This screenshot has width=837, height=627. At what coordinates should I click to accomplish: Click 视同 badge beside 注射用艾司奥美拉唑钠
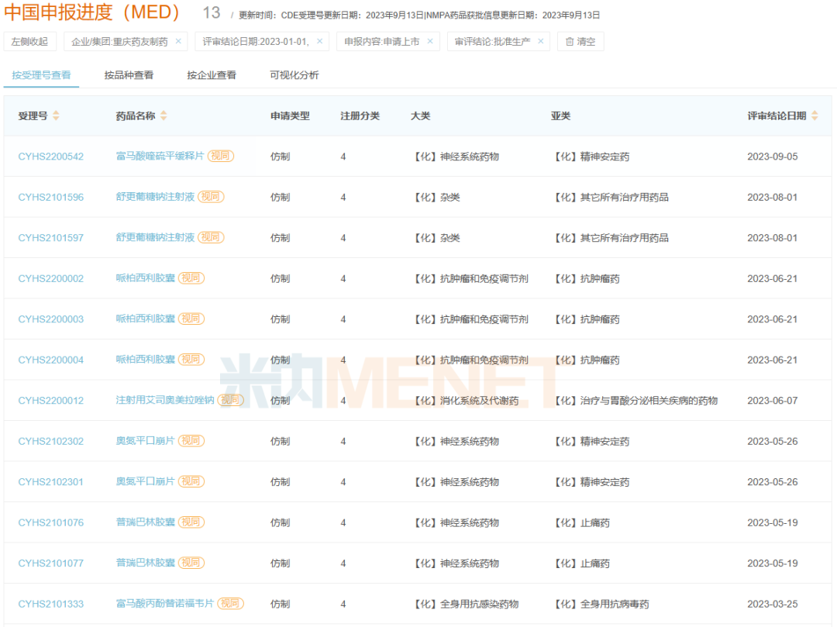[232, 400]
